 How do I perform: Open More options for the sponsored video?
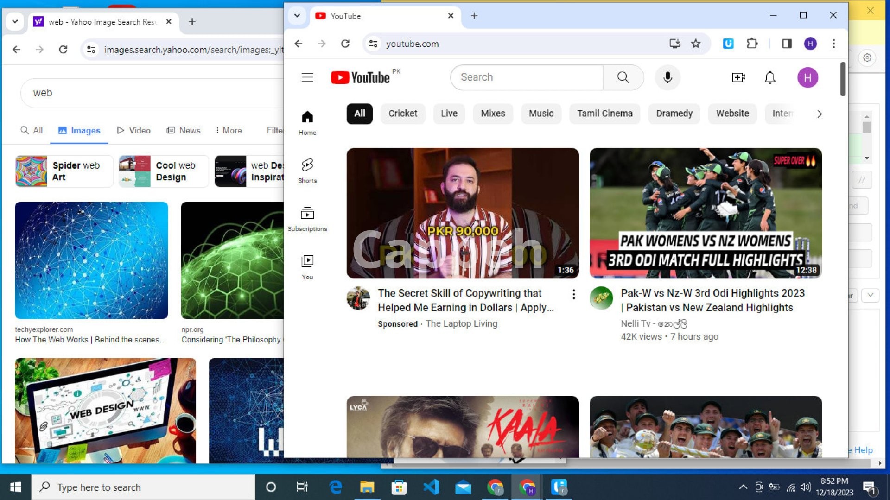point(574,294)
